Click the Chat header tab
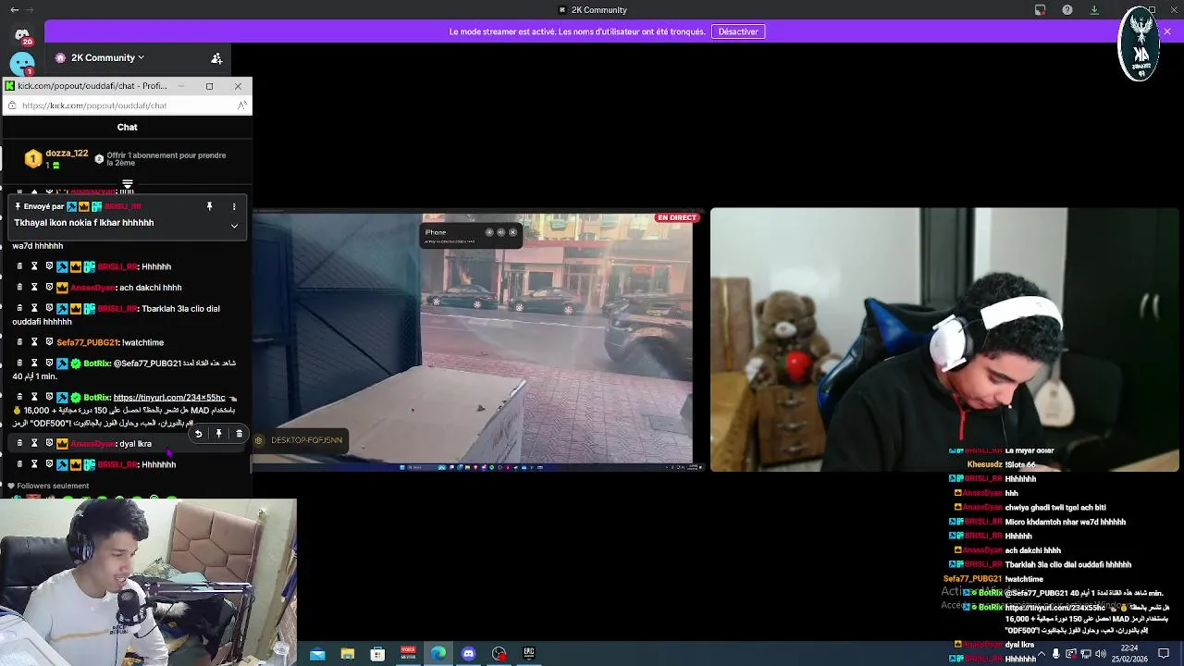1184x666 pixels. pos(127,127)
